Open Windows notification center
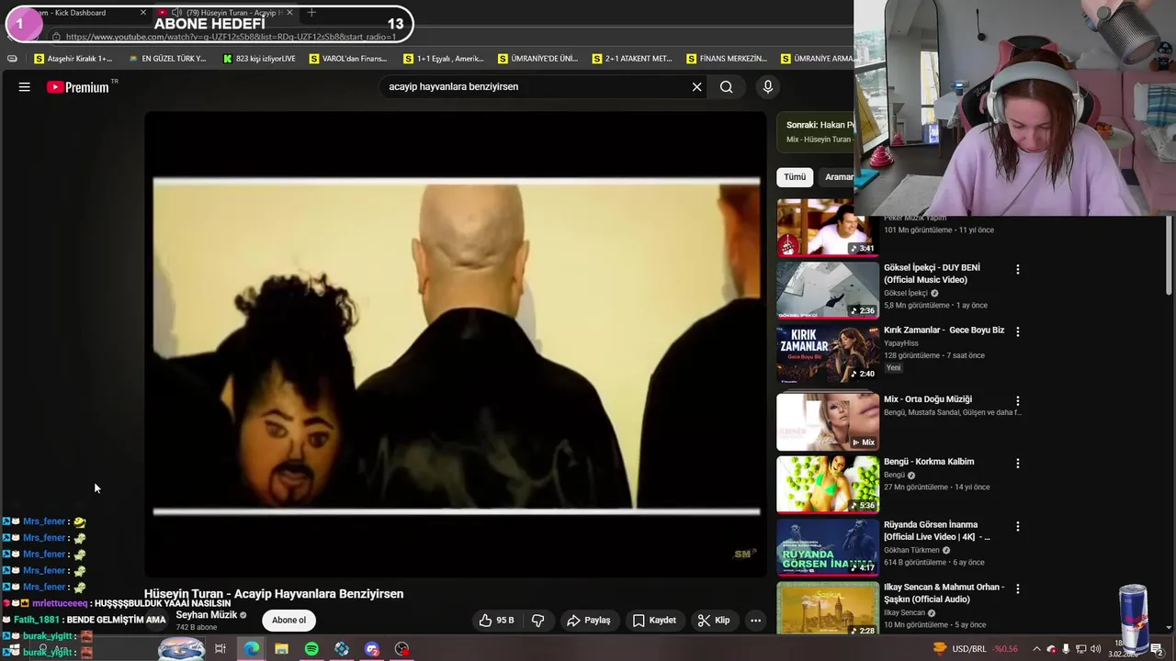 pos(1157,649)
